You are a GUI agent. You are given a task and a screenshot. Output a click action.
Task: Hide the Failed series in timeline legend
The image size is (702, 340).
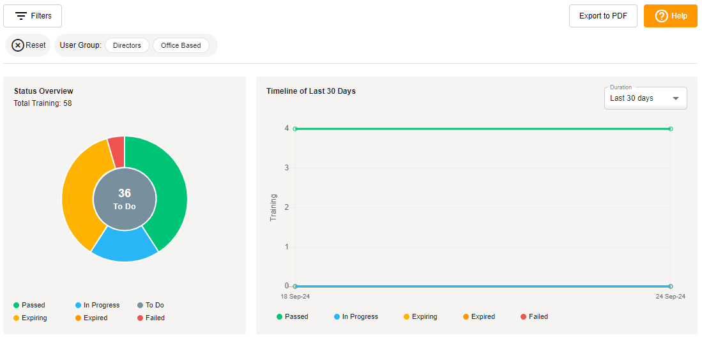[x=535, y=316]
